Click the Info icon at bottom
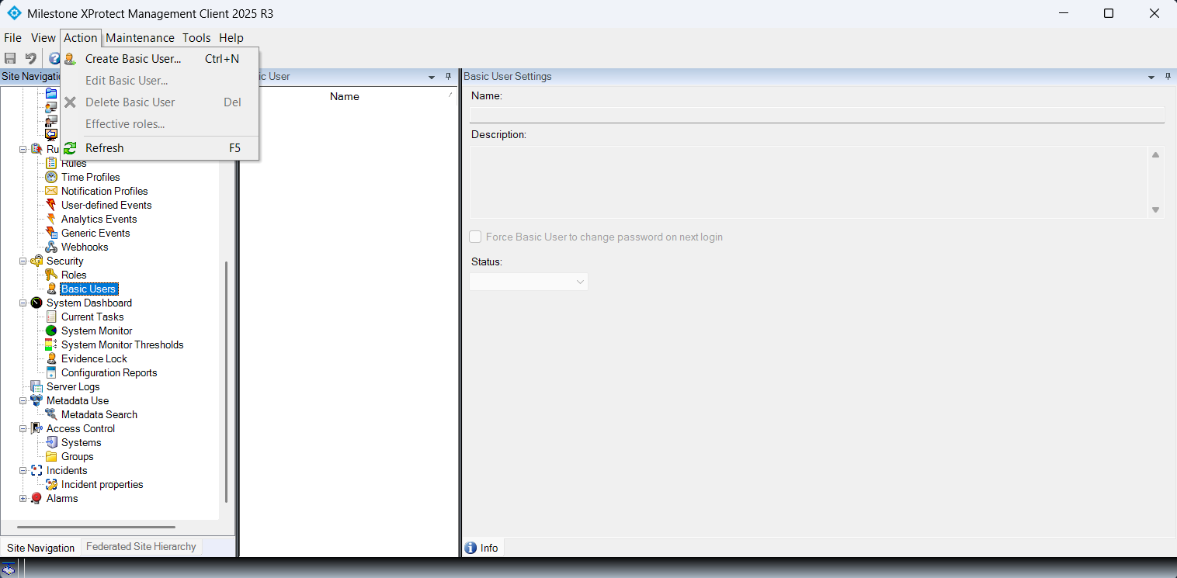 tap(470, 548)
